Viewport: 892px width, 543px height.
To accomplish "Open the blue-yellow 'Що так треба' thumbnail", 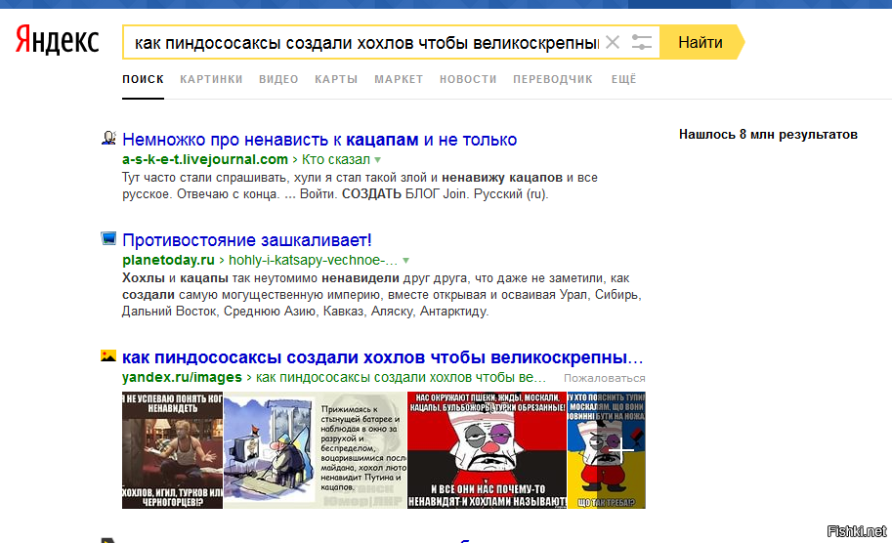I will [607, 450].
